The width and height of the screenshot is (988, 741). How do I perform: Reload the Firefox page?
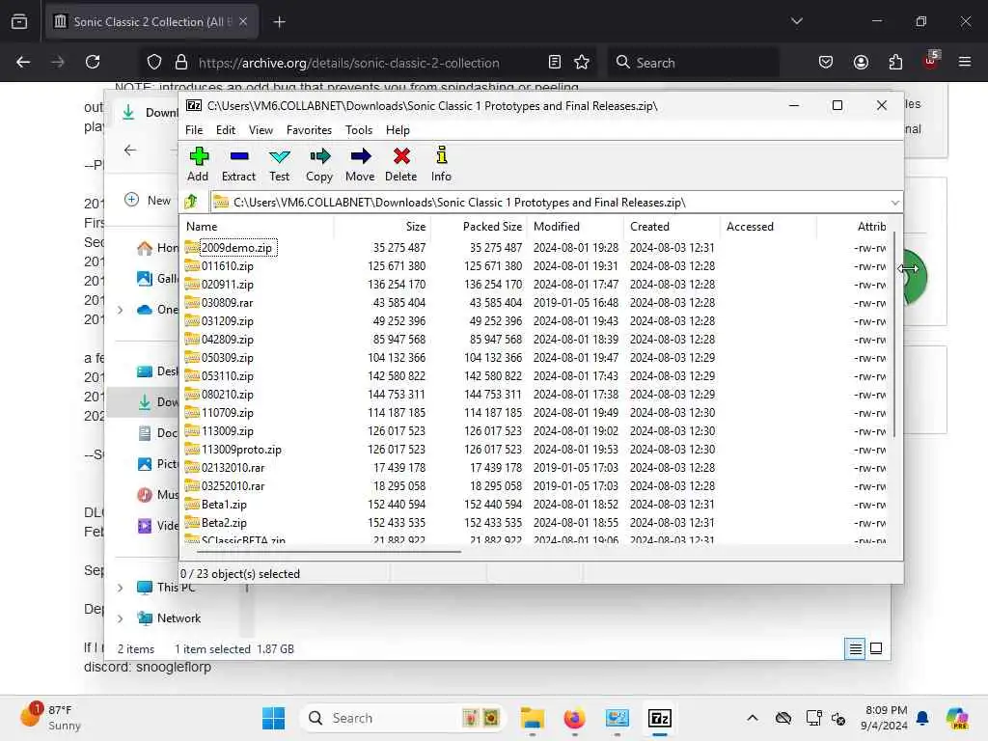click(x=93, y=63)
